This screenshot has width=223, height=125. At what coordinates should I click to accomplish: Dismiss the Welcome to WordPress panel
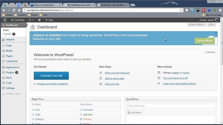210,52
